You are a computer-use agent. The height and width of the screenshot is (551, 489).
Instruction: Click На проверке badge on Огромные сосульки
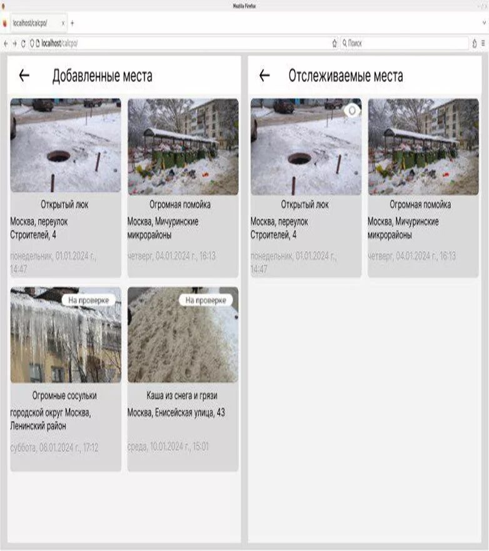[89, 300]
